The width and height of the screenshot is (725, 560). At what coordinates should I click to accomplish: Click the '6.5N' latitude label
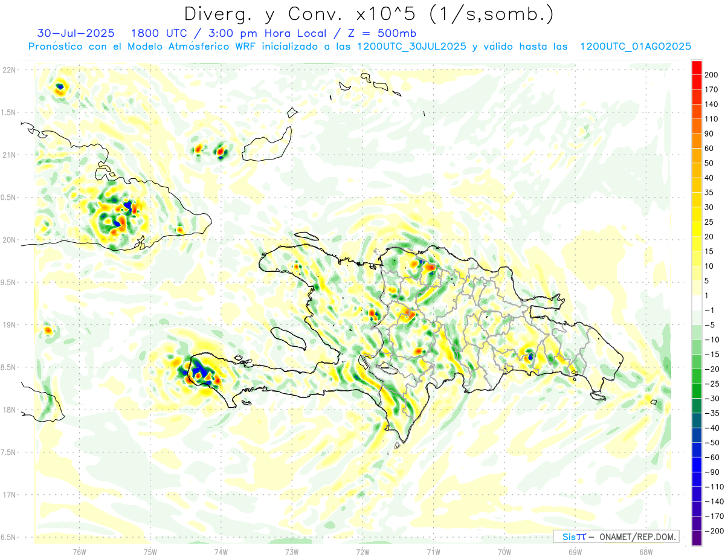point(9,537)
